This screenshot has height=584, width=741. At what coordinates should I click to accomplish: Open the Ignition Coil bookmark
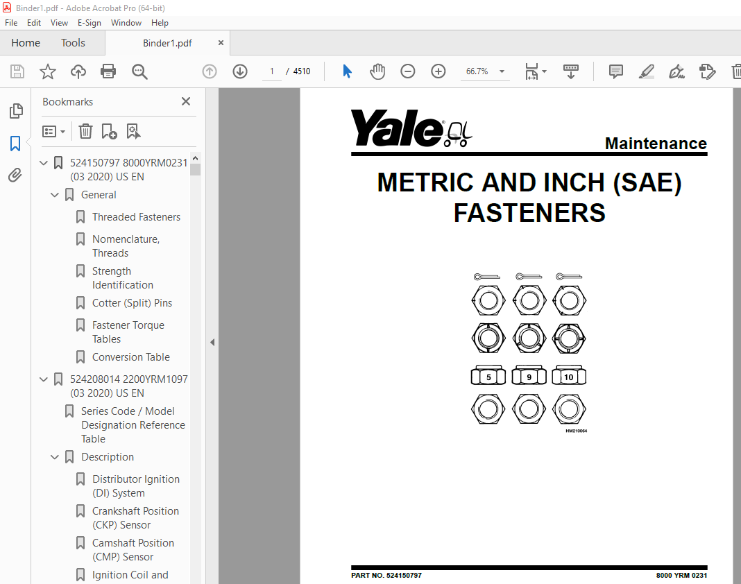(x=130, y=575)
